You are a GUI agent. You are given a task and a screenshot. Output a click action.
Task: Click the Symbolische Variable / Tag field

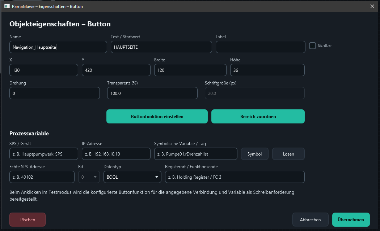[195, 154]
